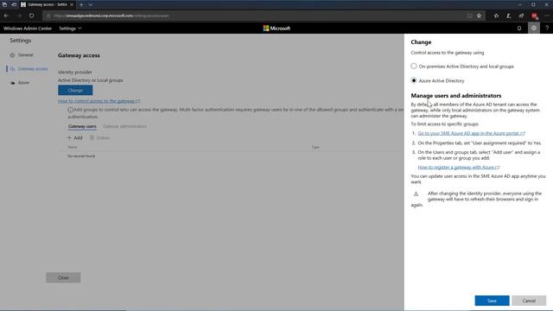Favorite this page with star icon

coord(479,16)
